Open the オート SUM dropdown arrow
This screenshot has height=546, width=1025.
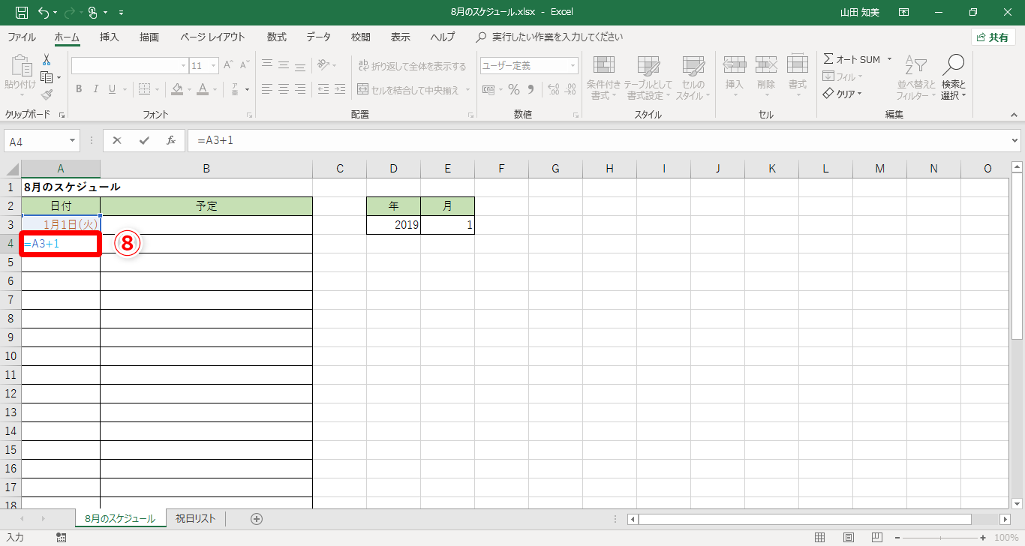click(889, 58)
